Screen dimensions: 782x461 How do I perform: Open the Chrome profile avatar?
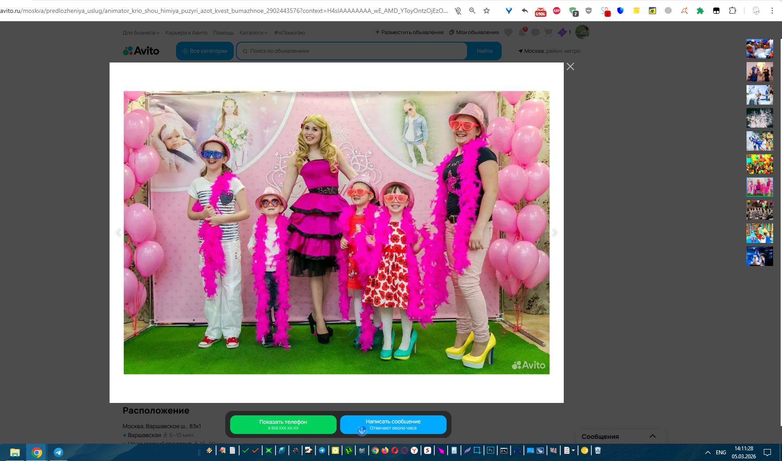756,11
